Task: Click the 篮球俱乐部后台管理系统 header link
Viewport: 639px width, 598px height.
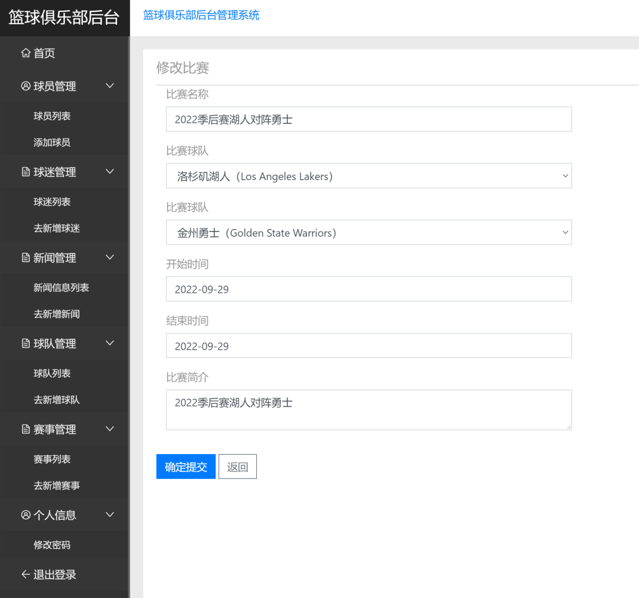Action: (x=201, y=15)
